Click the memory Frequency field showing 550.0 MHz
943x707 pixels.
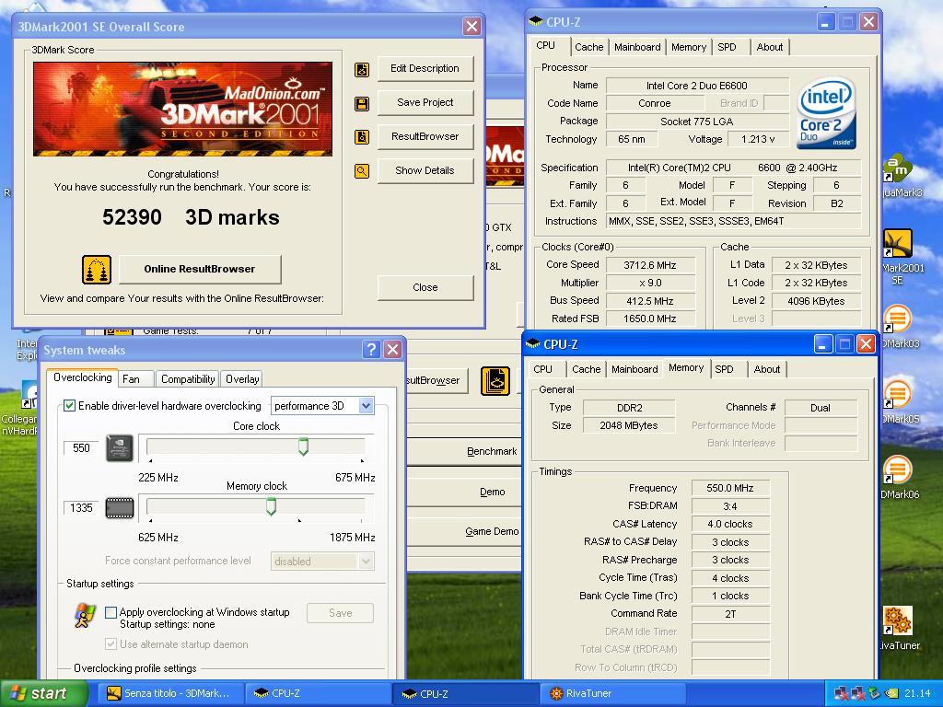(x=730, y=488)
